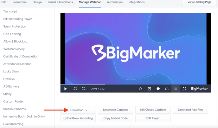218x128 pixels.
Task: Skip forward 10 seconds in video
Action: [x=84, y=89]
